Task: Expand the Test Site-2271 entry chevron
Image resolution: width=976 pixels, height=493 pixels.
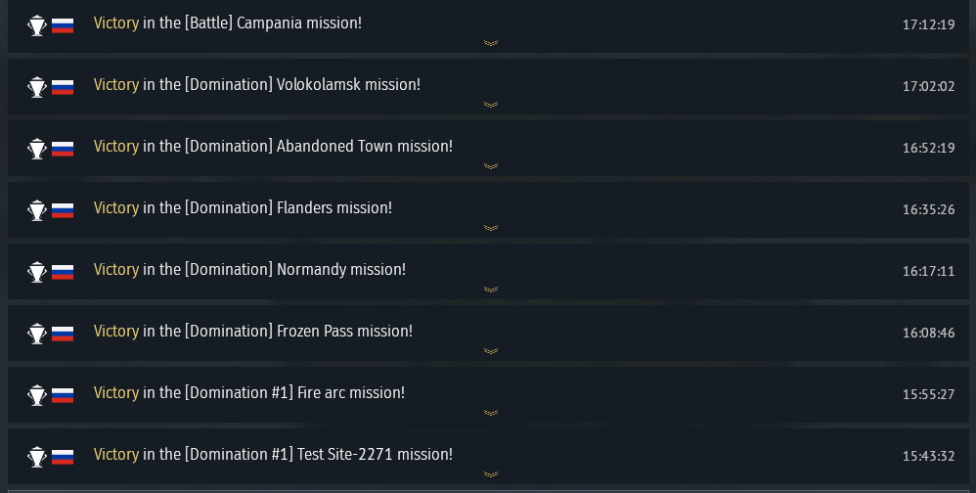Action: [491, 474]
